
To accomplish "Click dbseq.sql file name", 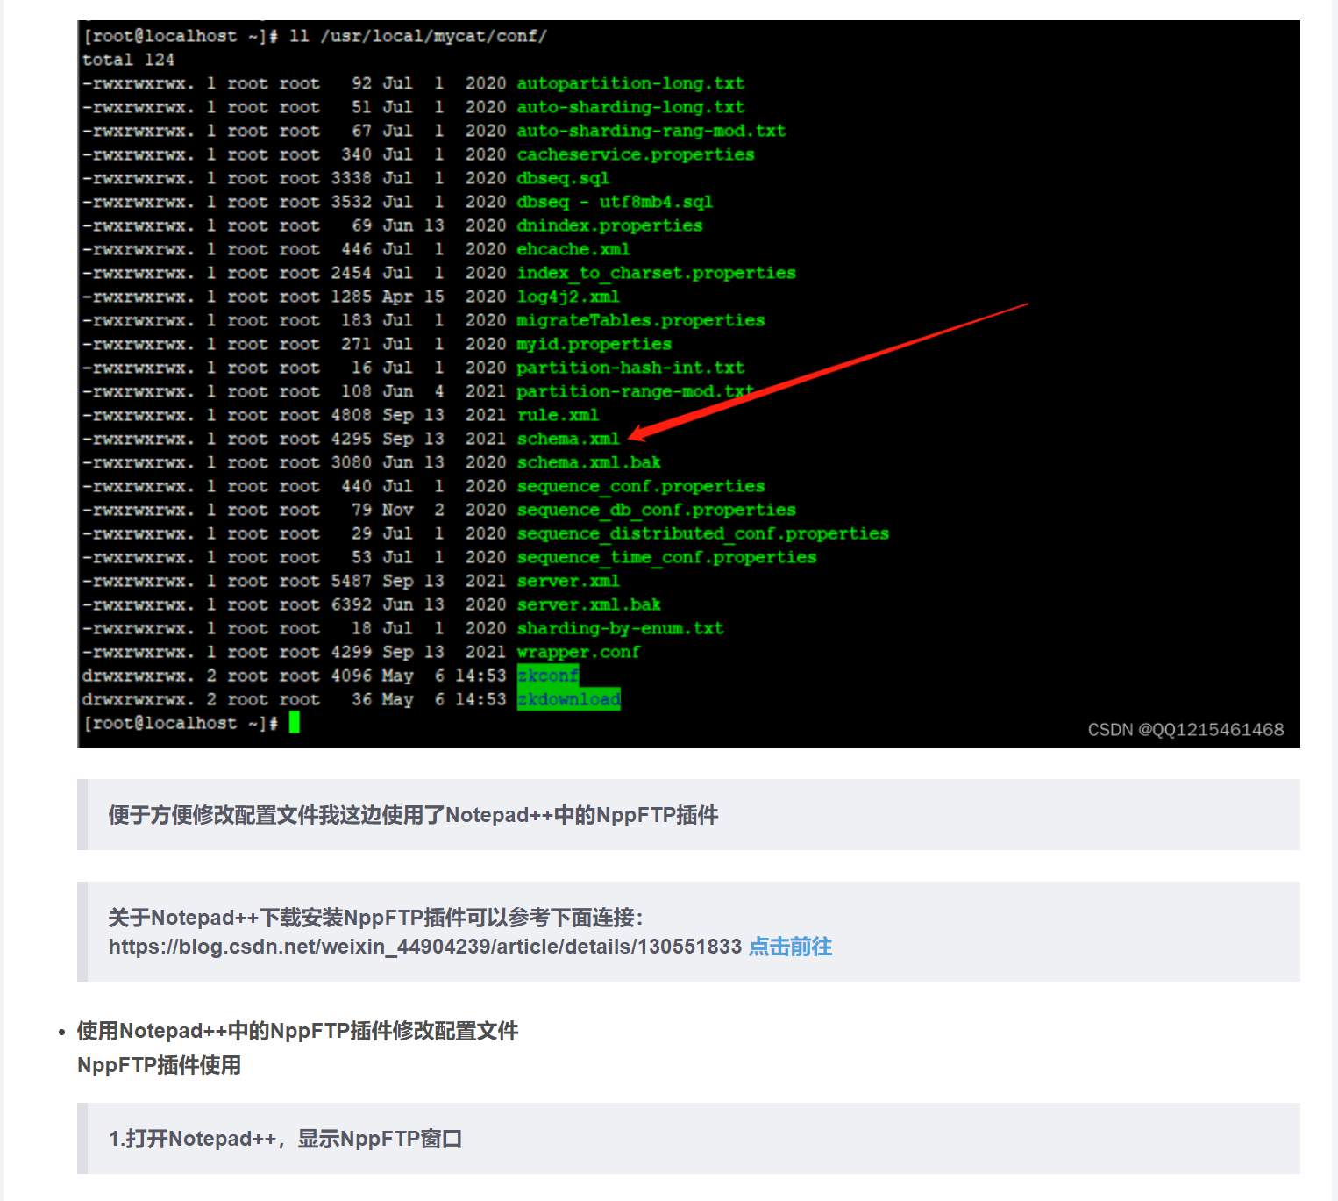I will tap(563, 178).
